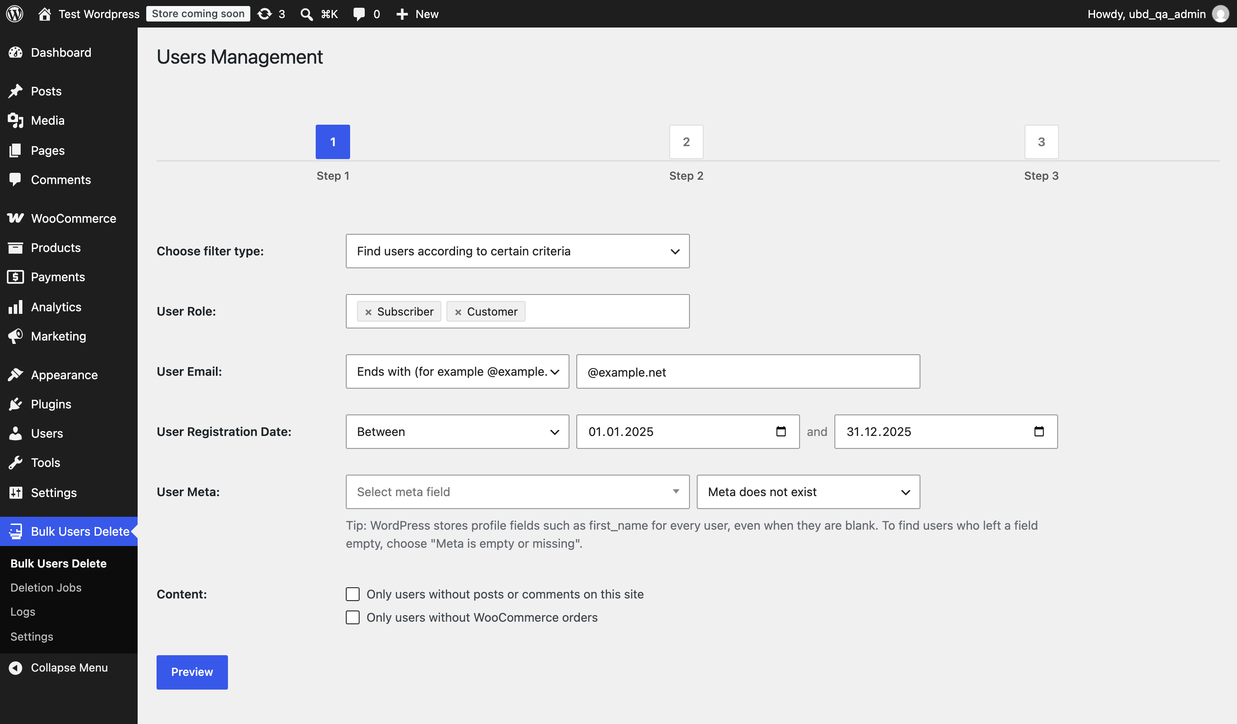Screen dimensions: 1237x724
Task: Click the WordPress logo icon
Action: [15, 14]
